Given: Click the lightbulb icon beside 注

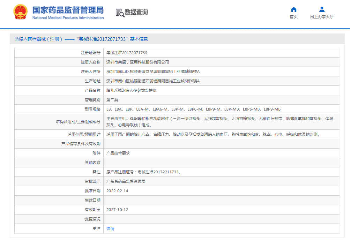Looking at the screenshot, I should click(94, 228).
